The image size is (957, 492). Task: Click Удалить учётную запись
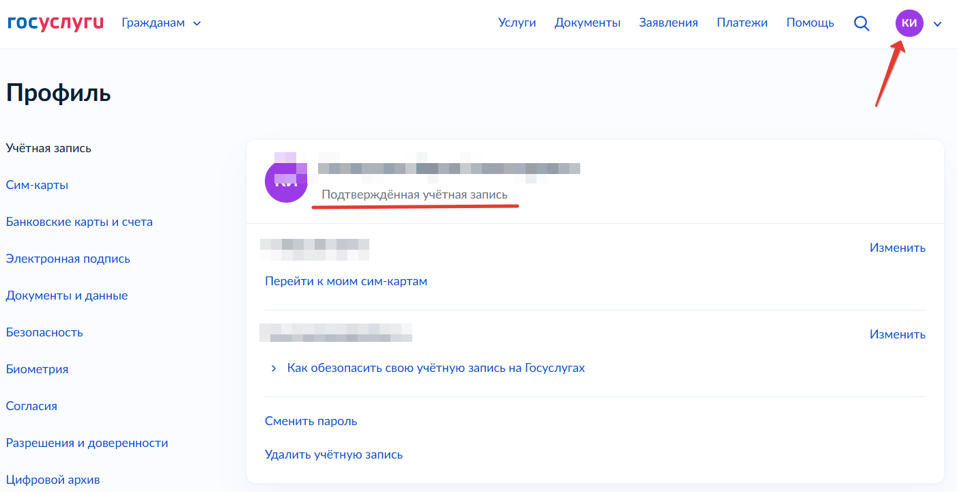click(334, 454)
